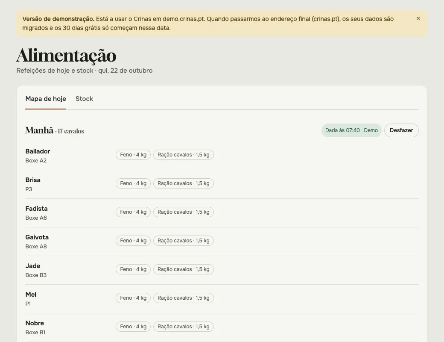The width and height of the screenshot is (444, 342).
Task: Click the horse name Brisa
Action: click(x=33, y=180)
